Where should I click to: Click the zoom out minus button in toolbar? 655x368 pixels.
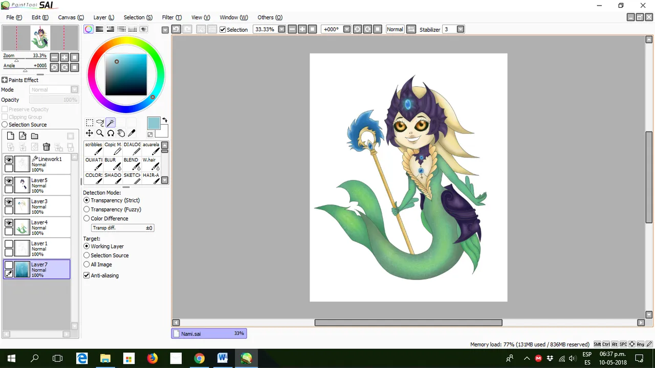tap(292, 29)
